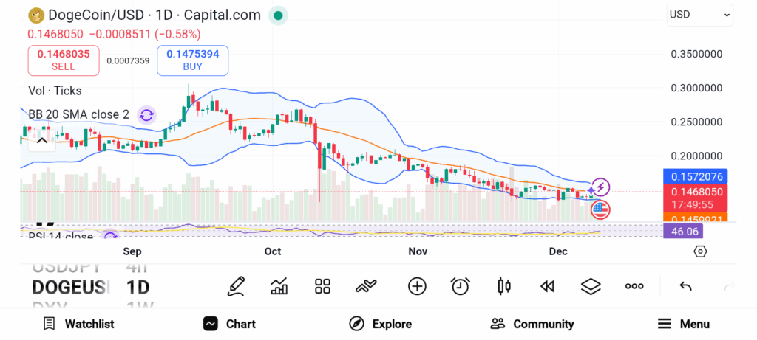The width and height of the screenshot is (757, 340).
Task: Collapse the indicator legend chevron
Action: point(42,139)
